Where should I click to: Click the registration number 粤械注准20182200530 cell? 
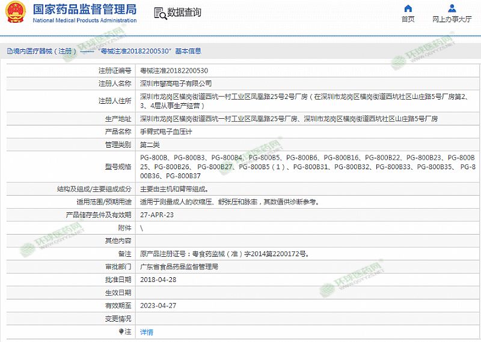pos(174,70)
